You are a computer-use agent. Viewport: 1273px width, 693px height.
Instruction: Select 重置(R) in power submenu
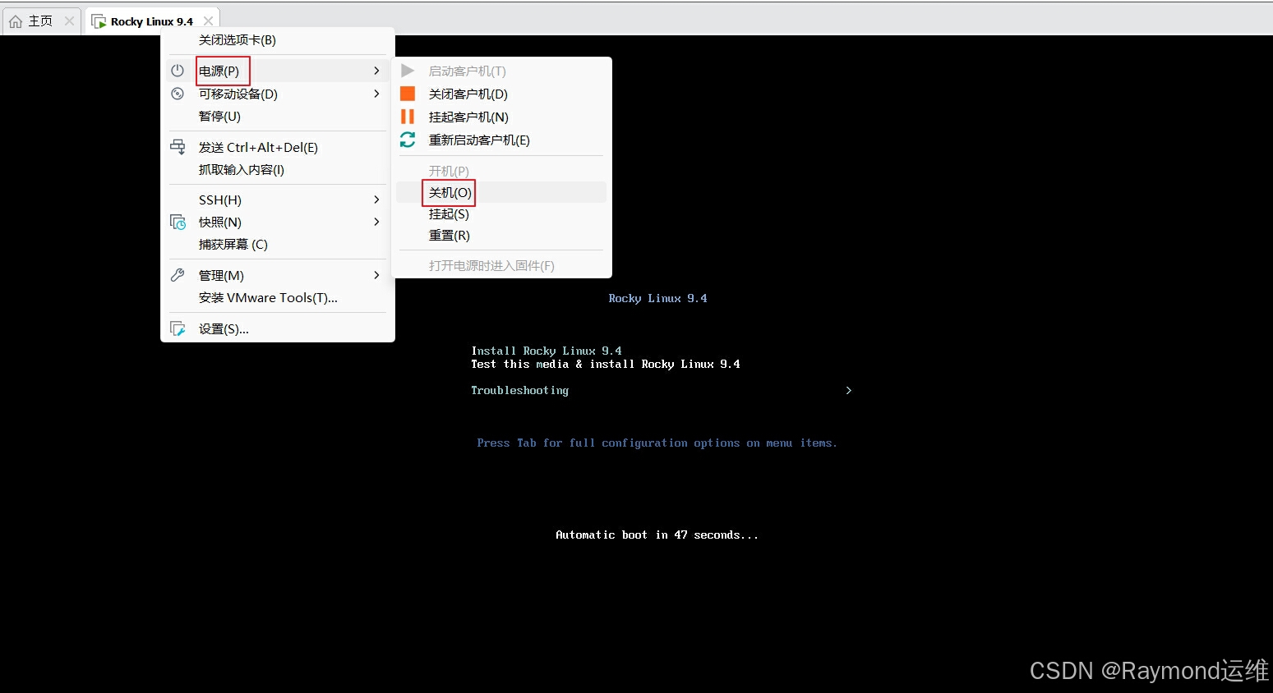[x=501, y=235]
